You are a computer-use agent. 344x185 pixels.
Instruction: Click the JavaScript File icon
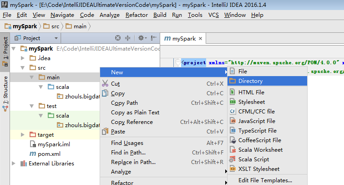233,121
